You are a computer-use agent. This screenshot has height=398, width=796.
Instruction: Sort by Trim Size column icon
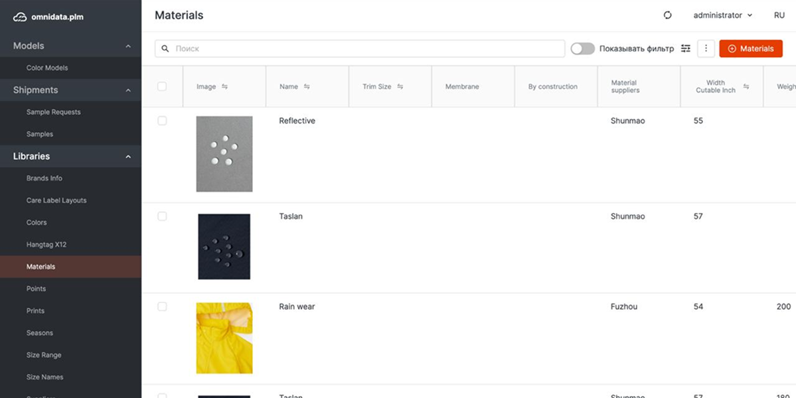[x=400, y=86]
